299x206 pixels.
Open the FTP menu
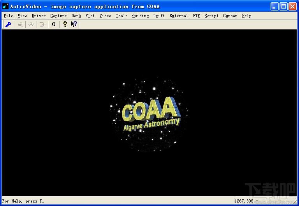(x=196, y=16)
